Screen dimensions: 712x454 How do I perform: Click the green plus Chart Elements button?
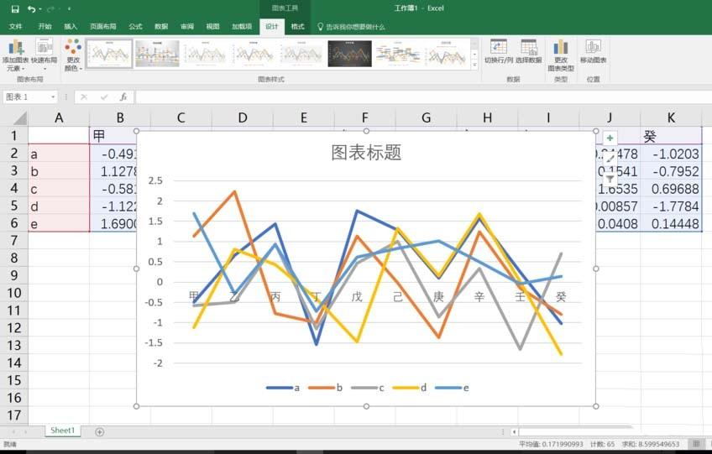click(x=610, y=138)
